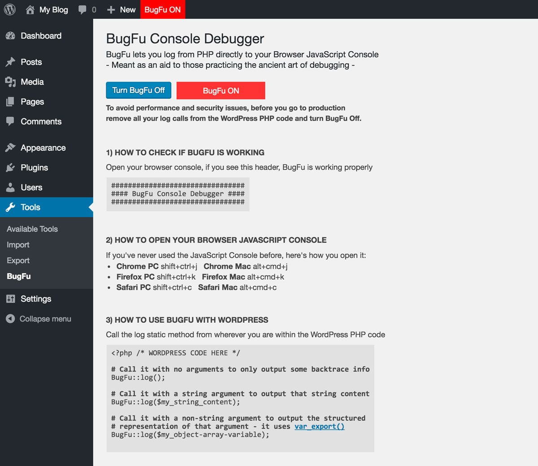Screen dimensions: 538x466
Task: Click the 'Safari PC' shortcut text
Action: pyautogui.click(x=154, y=287)
